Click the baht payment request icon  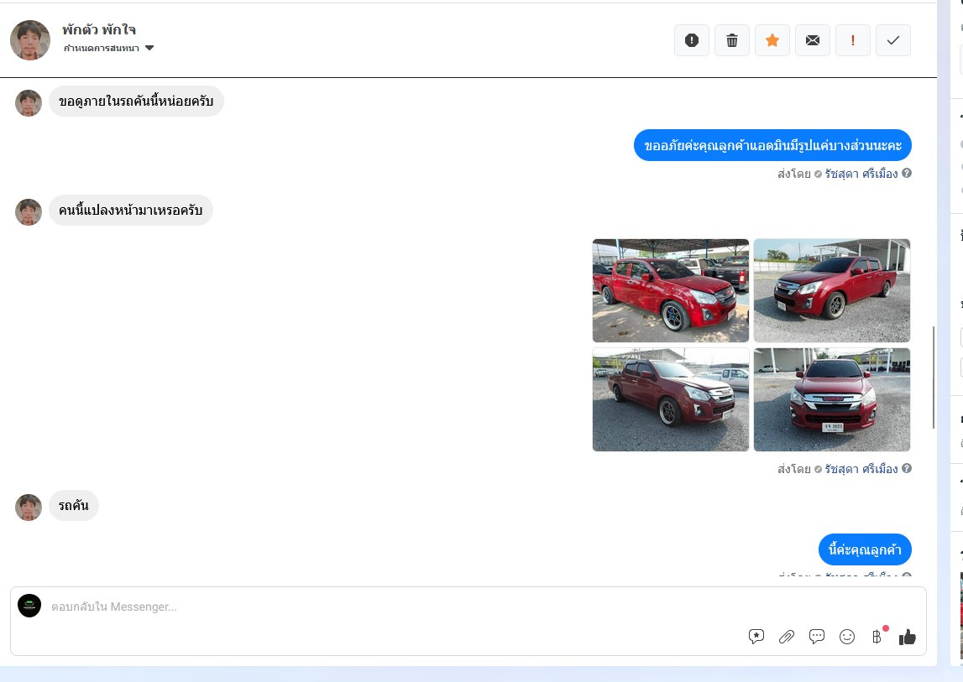877,637
